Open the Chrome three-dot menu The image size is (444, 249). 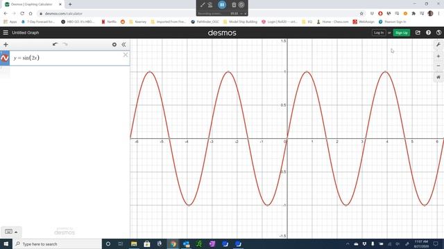click(x=438, y=13)
